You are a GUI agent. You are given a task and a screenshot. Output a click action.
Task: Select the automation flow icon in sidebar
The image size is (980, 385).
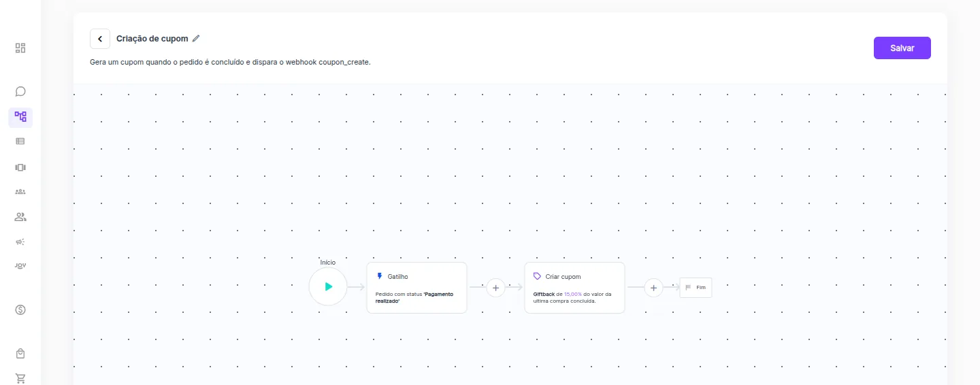point(20,116)
